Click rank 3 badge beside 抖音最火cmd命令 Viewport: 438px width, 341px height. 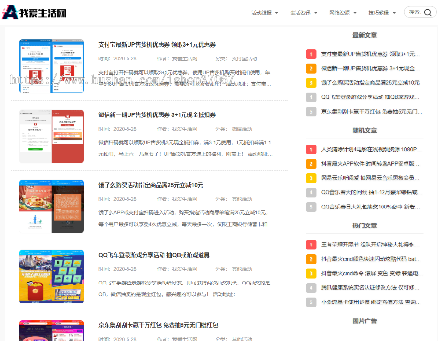311,273
